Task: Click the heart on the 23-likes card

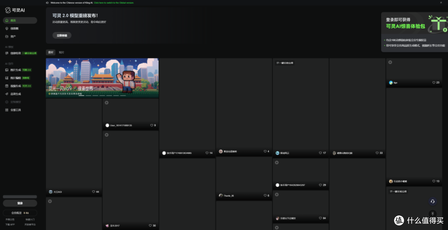Action: click(434, 82)
